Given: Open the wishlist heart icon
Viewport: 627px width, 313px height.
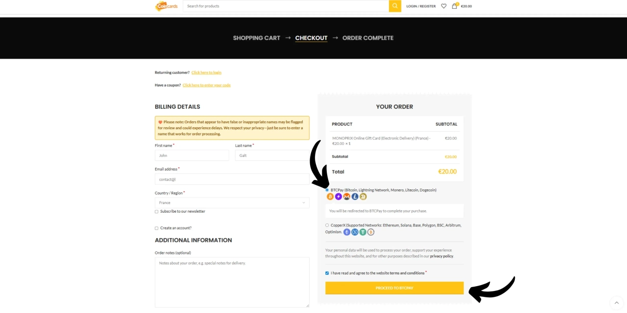Looking at the screenshot, I should pyautogui.click(x=443, y=6).
